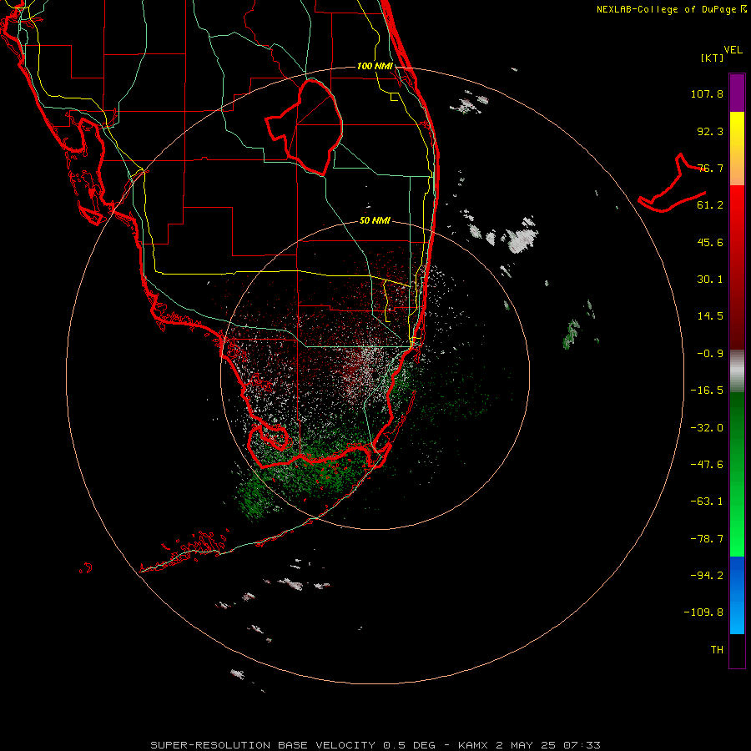Viewport: 751px width, 751px height.
Task: Click the 61.2 velocity scale value
Action: pyautogui.click(x=710, y=205)
